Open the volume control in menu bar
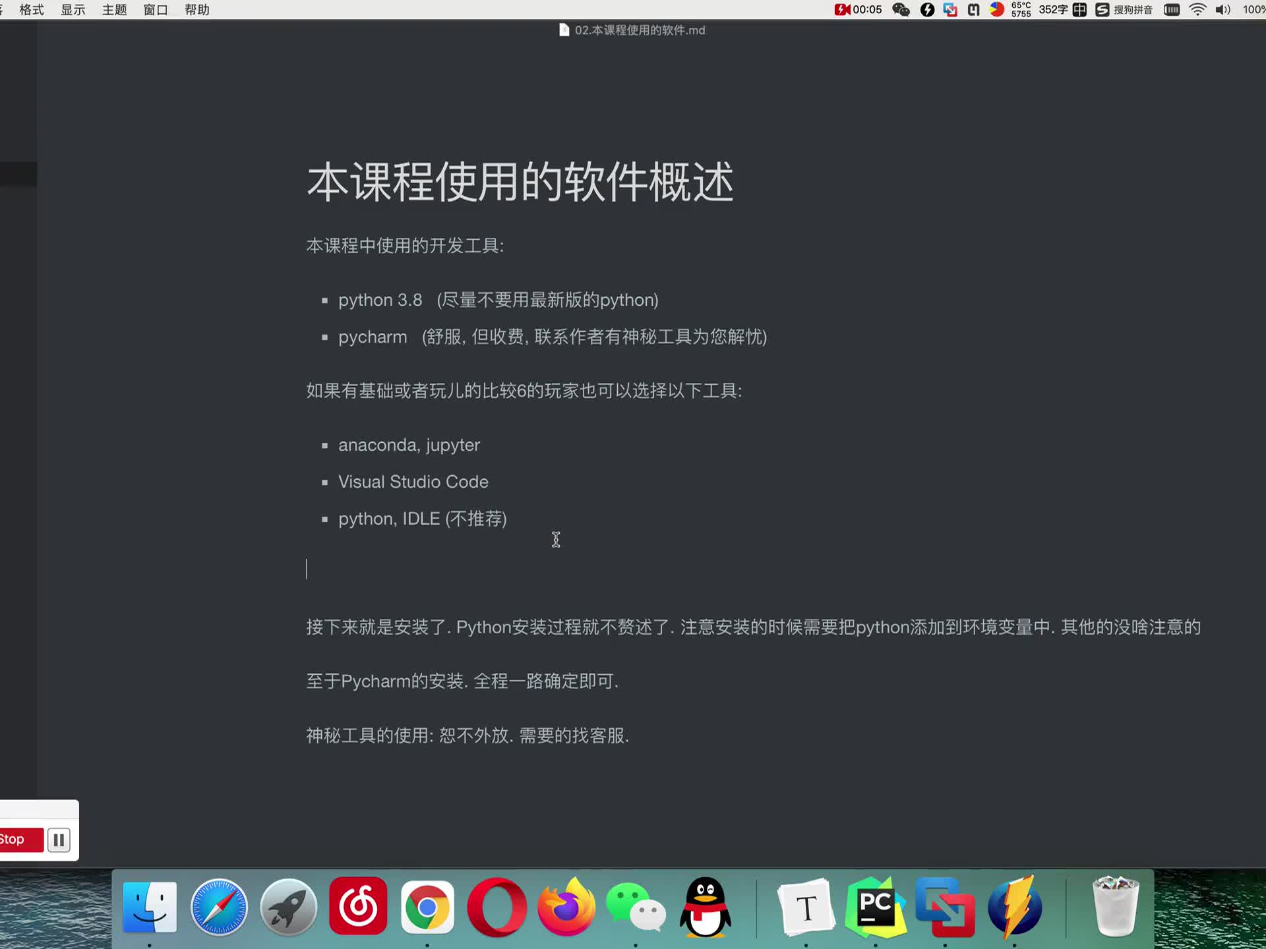Screen dimensions: 1266x949 (1223, 10)
